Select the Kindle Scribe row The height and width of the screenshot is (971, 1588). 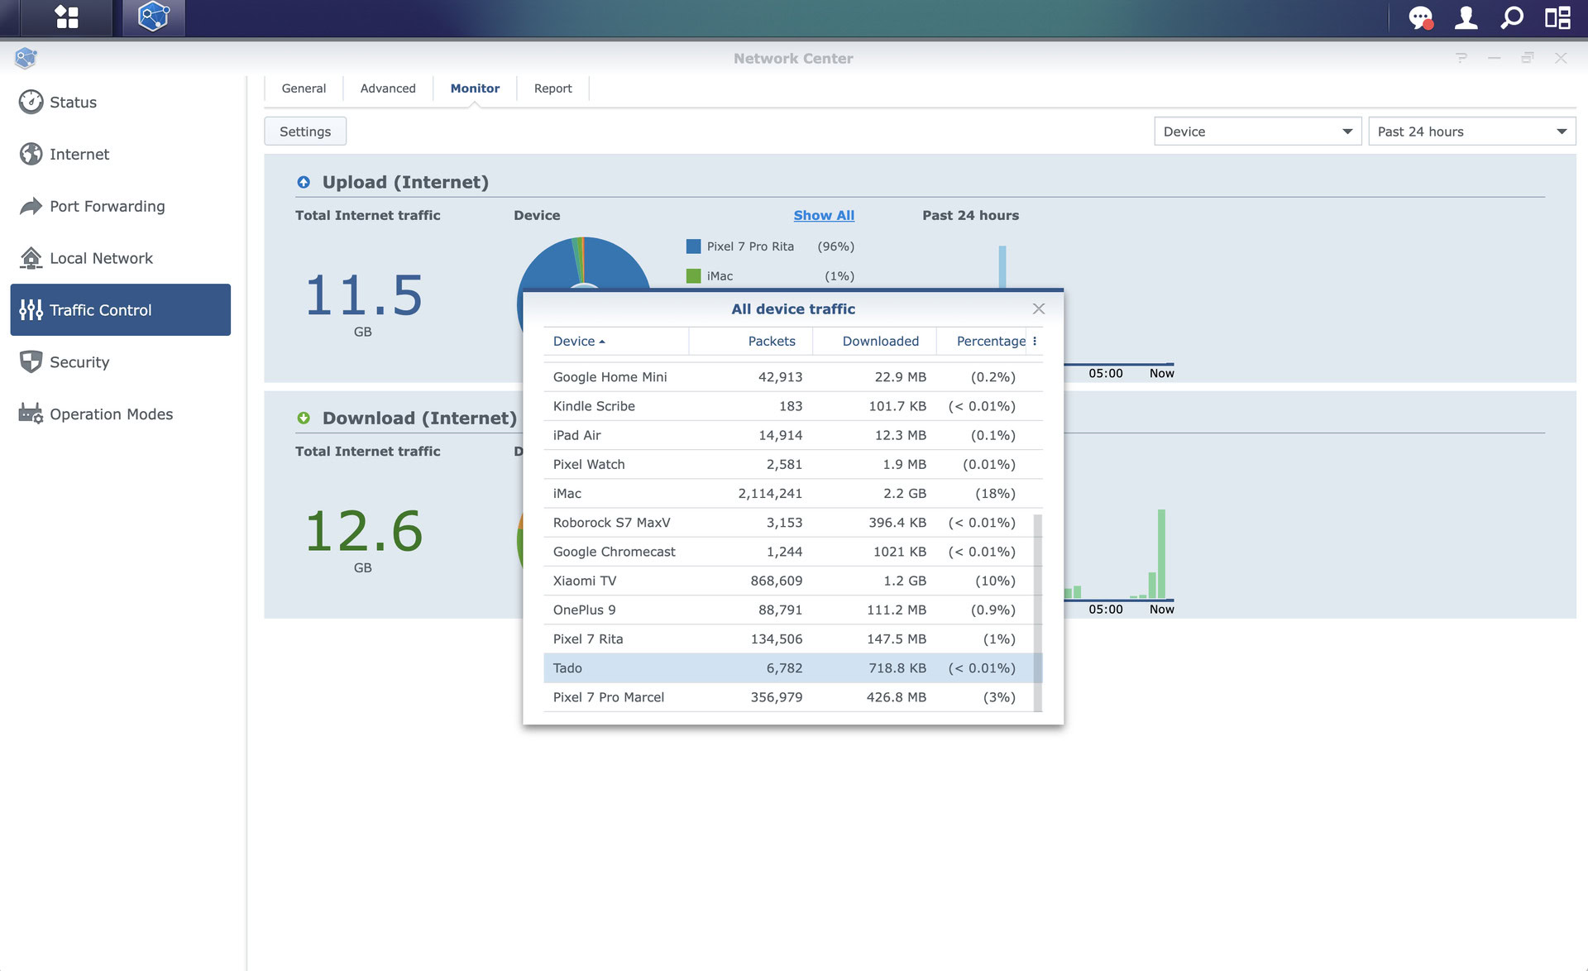tap(792, 406)
